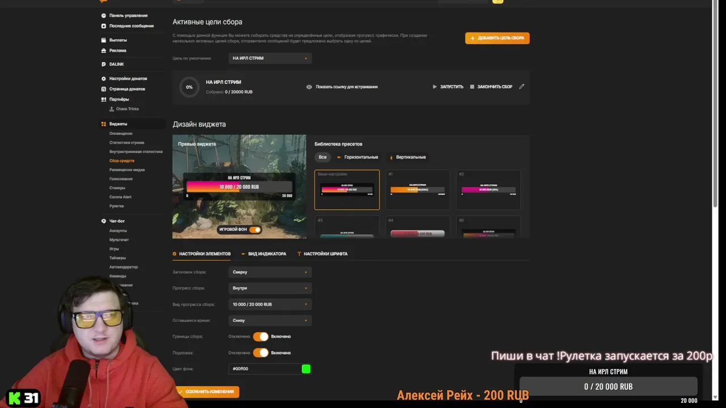Select preset #1 orange bar thumbnail

point(417,190)
